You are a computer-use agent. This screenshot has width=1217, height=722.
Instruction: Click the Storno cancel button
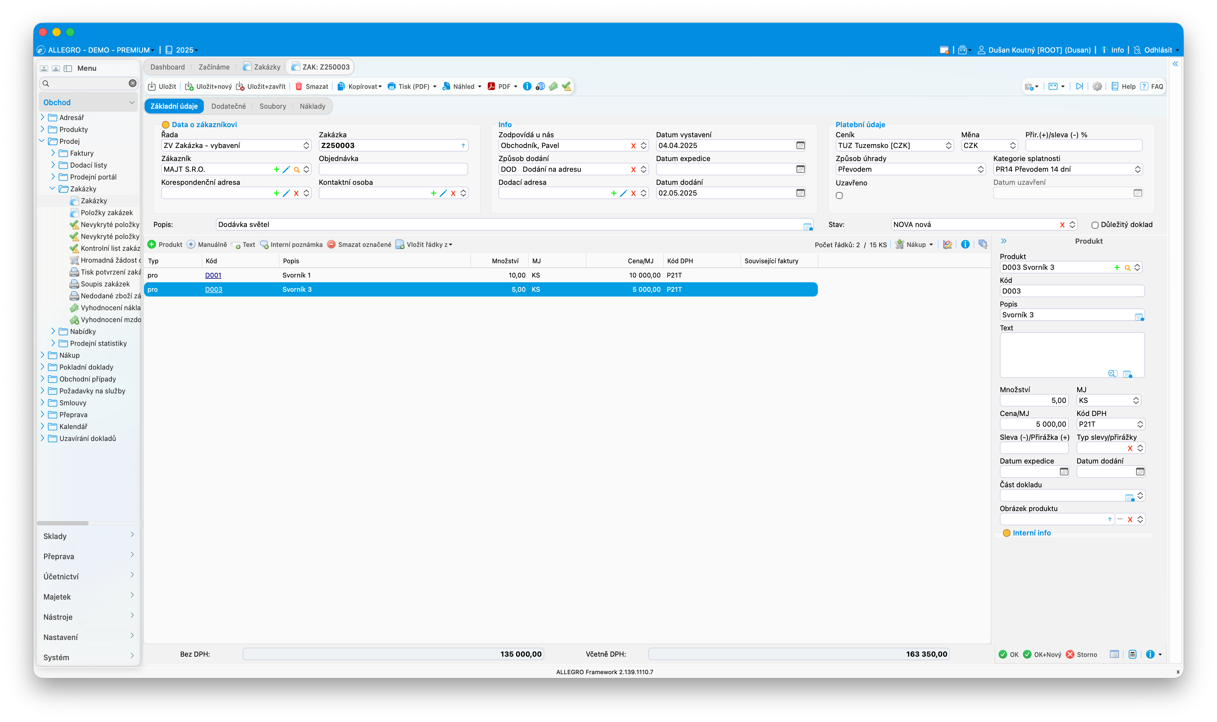(x=1081, y=654)
